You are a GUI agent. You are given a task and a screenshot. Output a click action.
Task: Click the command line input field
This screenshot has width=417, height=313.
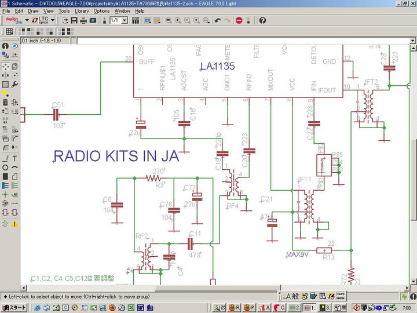coord(232,41)
